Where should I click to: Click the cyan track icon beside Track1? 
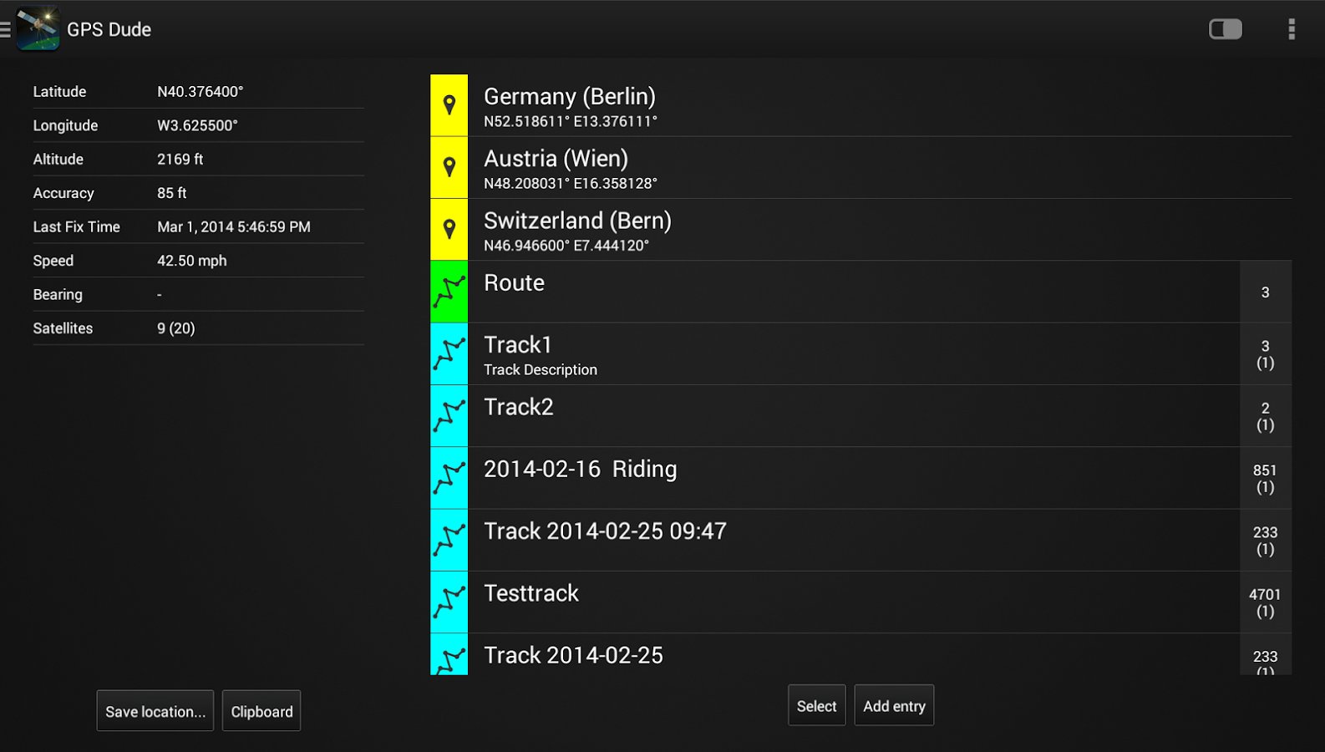(x=449, y=353)
